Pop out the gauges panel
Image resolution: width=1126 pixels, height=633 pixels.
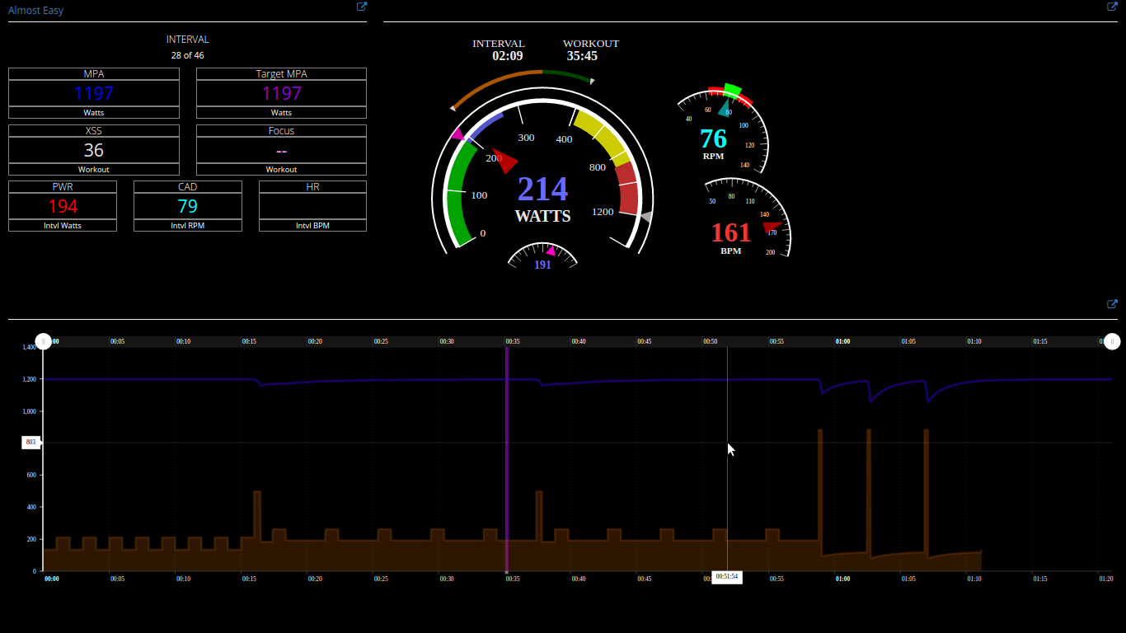click(x=1112, y=7)
